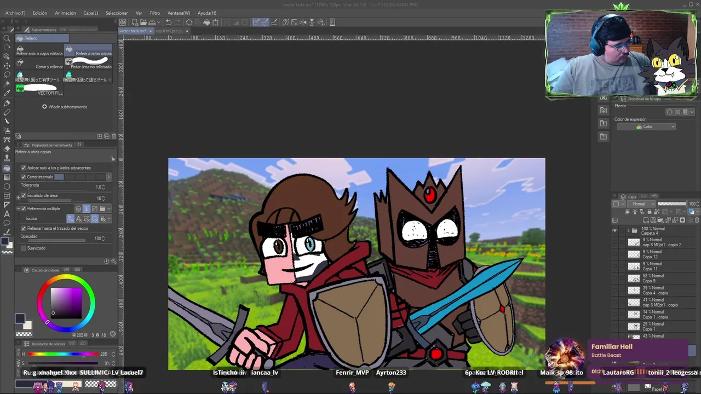
Task: Click the Redo arrow in command bar
Action: 177,22
